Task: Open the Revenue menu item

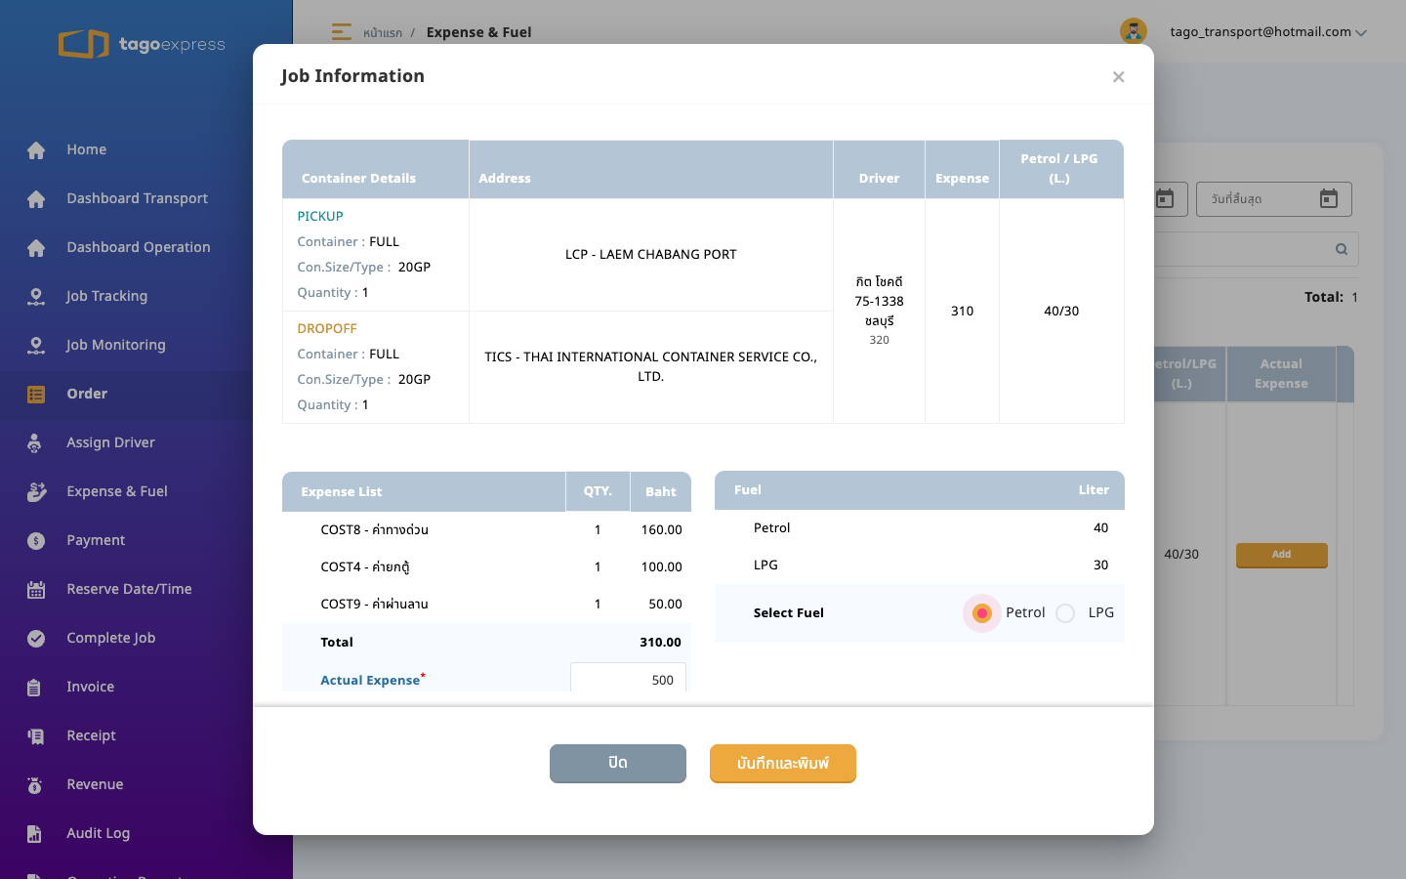Action: click(x=95, y=784)
